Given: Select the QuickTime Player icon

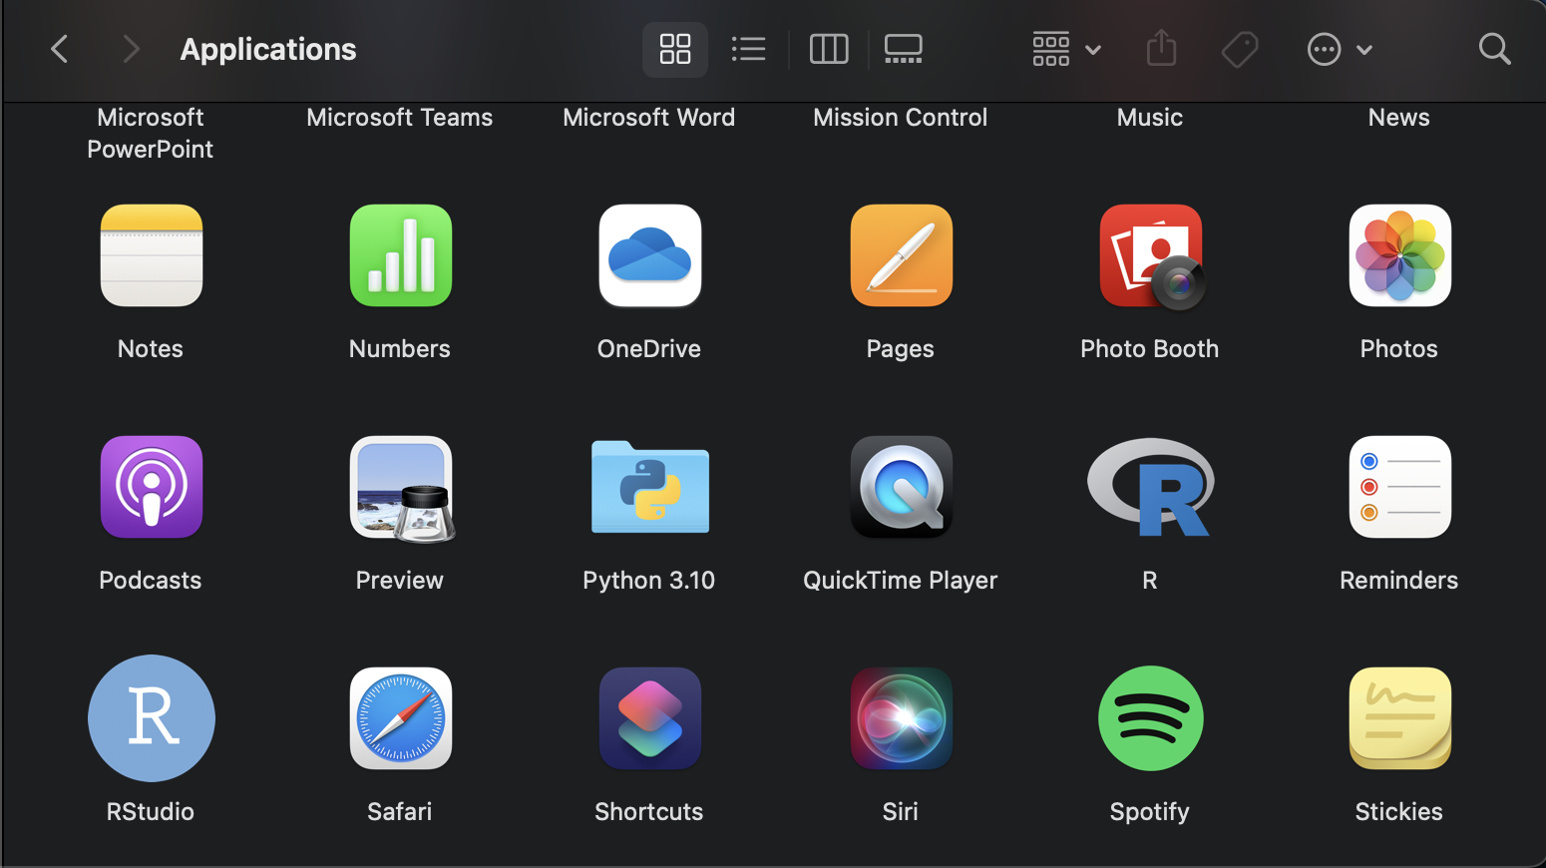Looking at the screenshot, I should pyautogui.click(x=902, y=487).
